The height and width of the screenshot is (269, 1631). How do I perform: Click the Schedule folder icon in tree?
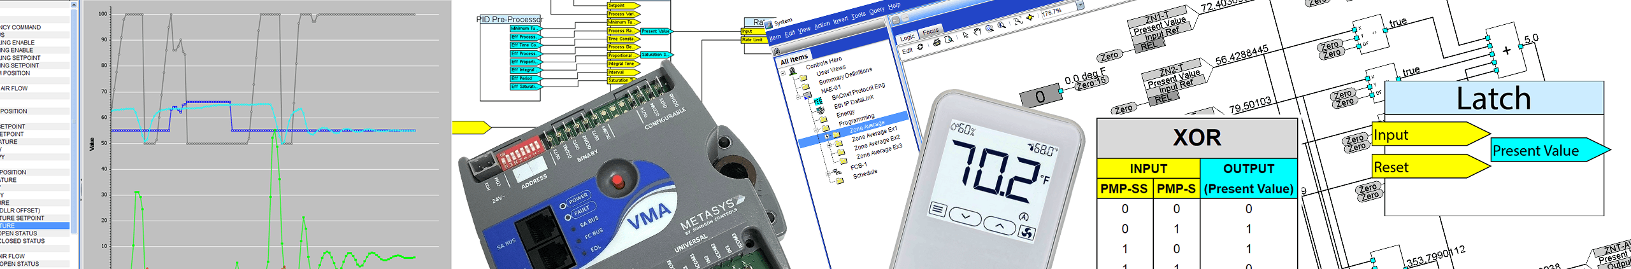(x=840, y=181)
